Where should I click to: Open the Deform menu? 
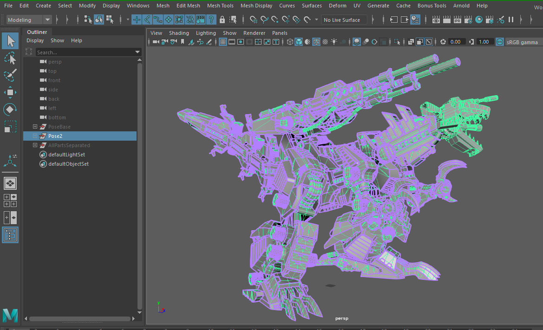(x=338, y=6)
